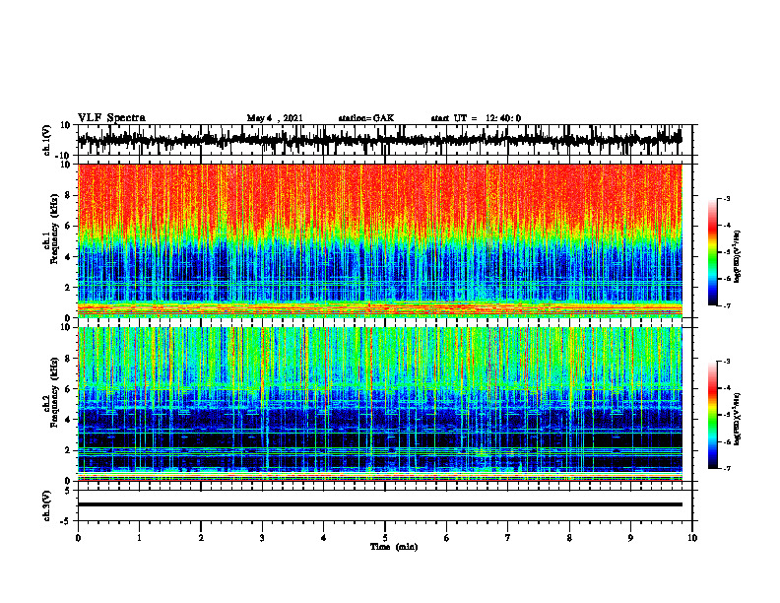Select the "start UT = 12:40:0" text
The height and width of the screenshot is (603, 780).
tap(476, 118)
